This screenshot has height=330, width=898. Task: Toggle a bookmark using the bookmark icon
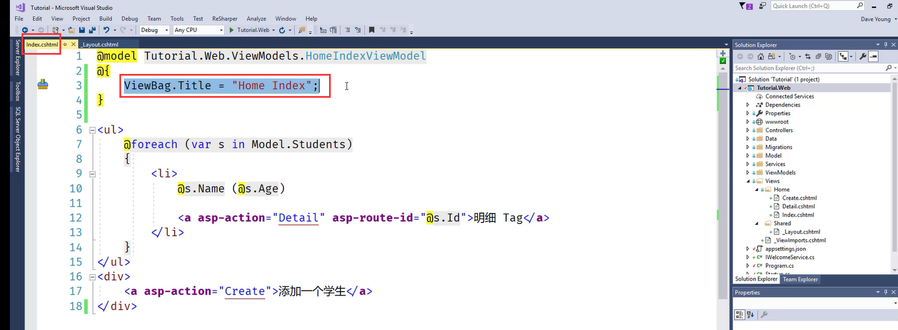[372, 30]
